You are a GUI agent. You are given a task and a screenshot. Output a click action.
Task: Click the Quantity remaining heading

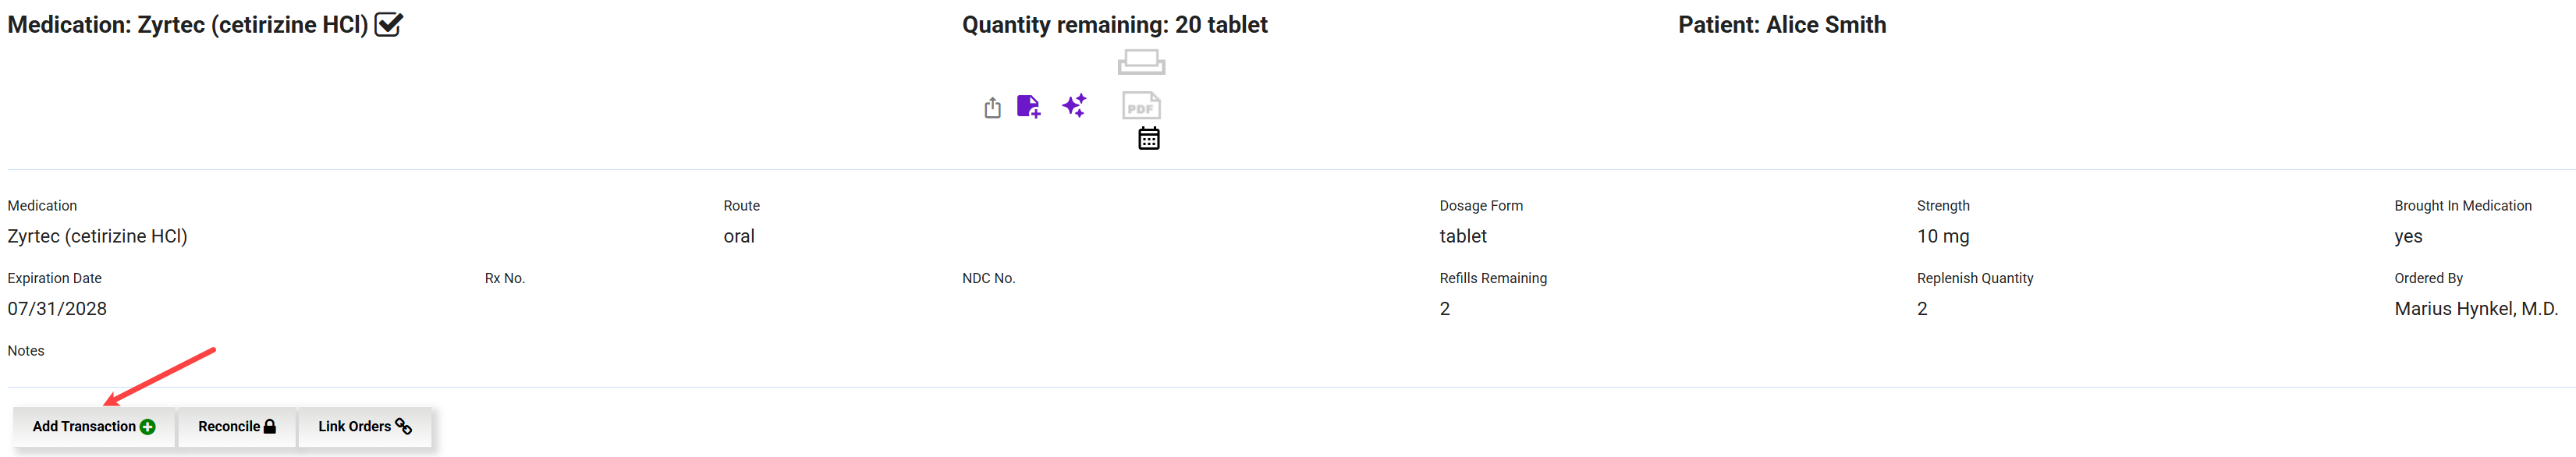tap(1113, 24)
